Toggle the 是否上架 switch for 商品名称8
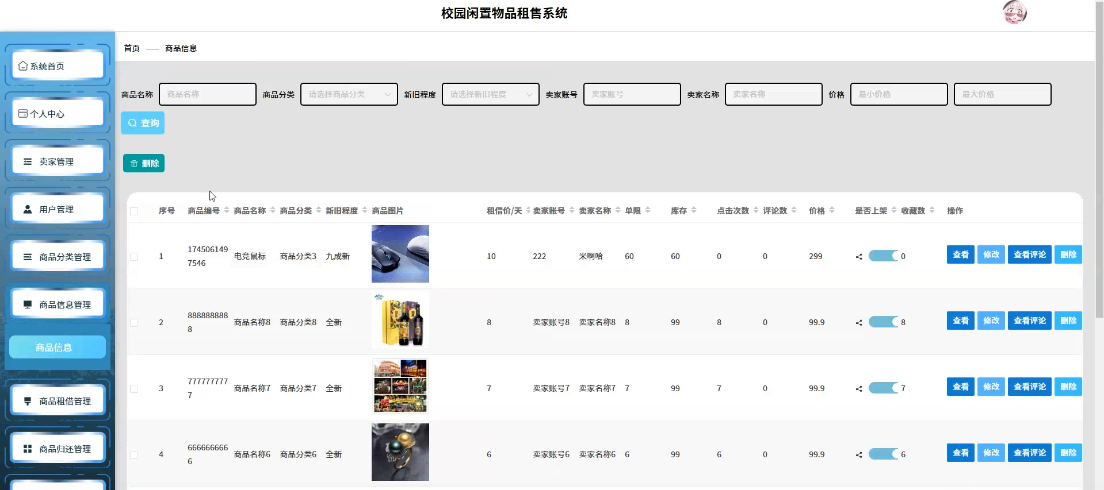The height and width of the screenshot is (490, 1104). click(884, 322)
